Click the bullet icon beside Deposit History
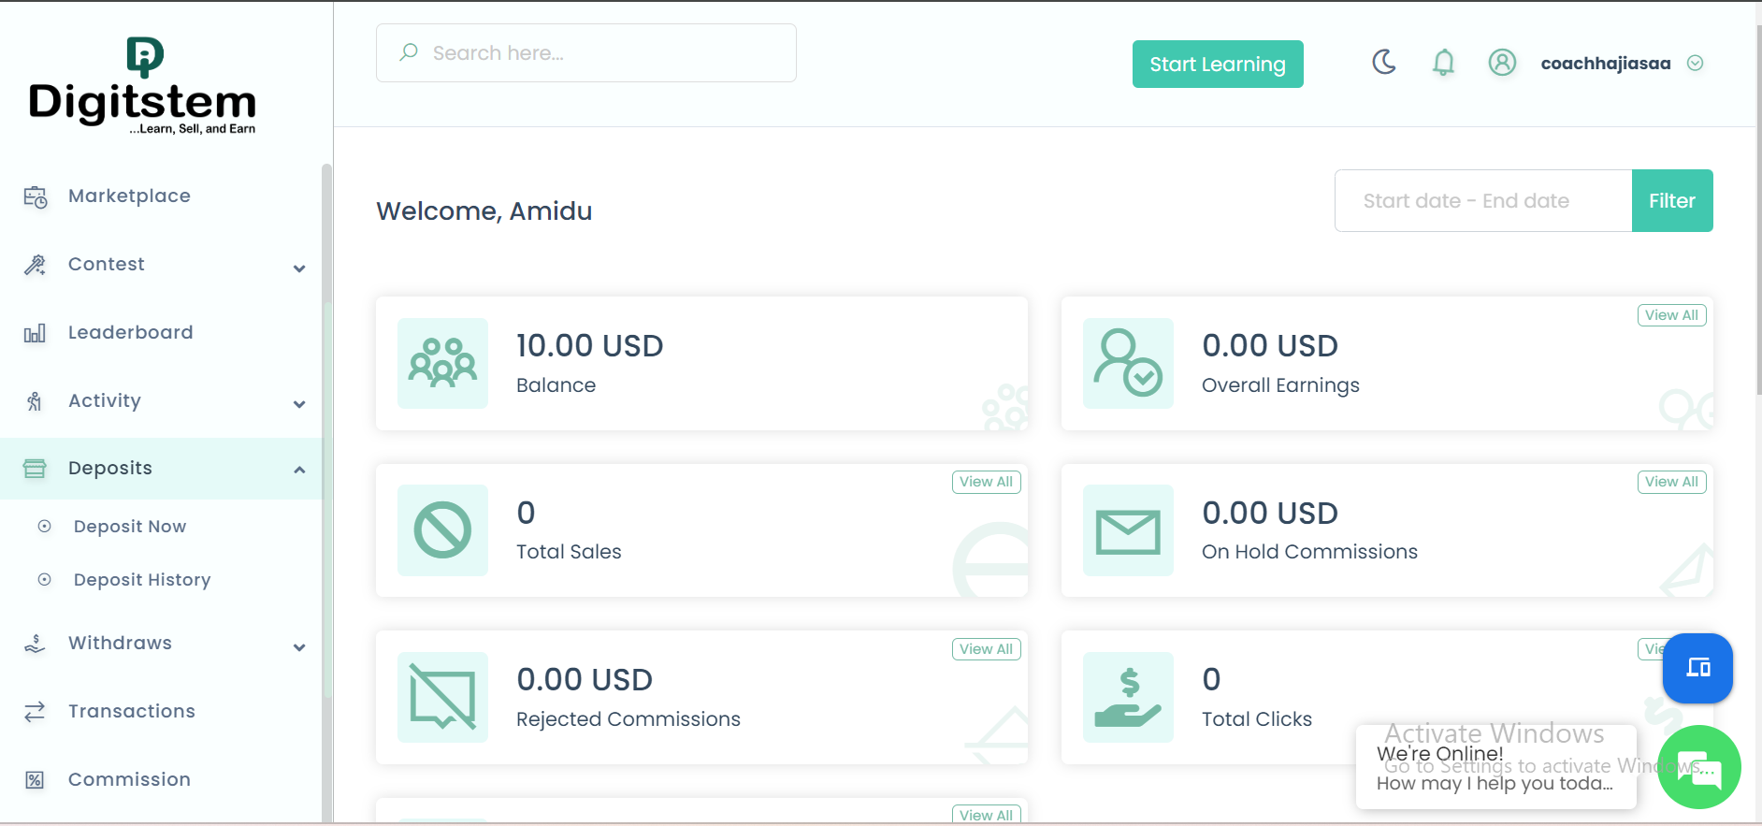This screenshot has width=1762, height=826. pyautogui.click(x=44, y=579)
